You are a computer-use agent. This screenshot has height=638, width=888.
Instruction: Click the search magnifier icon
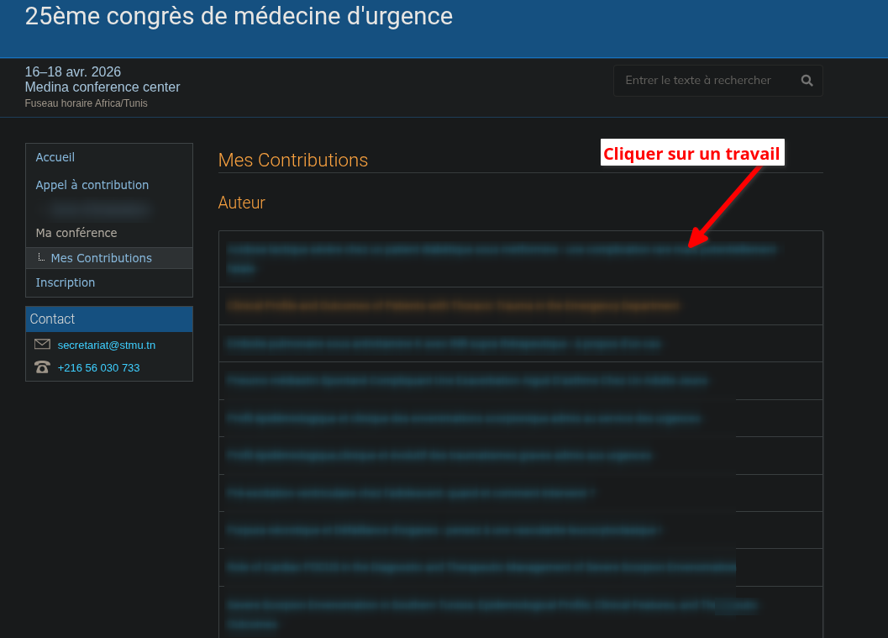point(807,81)
